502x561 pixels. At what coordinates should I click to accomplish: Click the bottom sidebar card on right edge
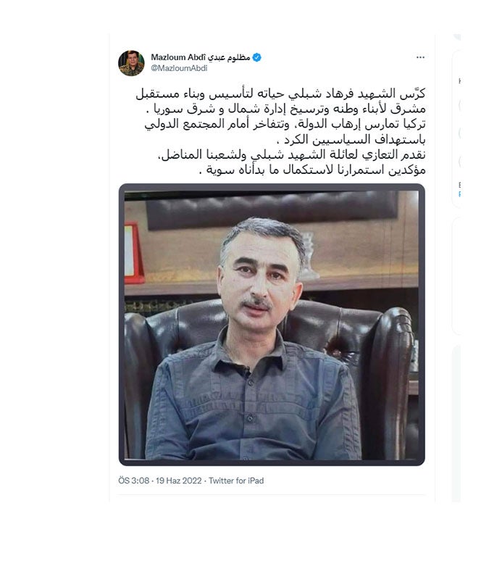tap(456, 423)
